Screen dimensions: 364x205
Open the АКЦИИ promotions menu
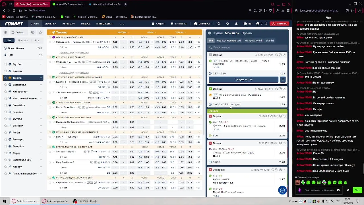tap(158, 24)
